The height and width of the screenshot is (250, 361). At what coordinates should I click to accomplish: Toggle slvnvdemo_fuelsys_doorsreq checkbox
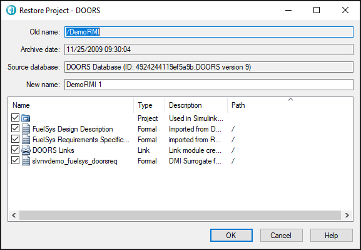15,160
